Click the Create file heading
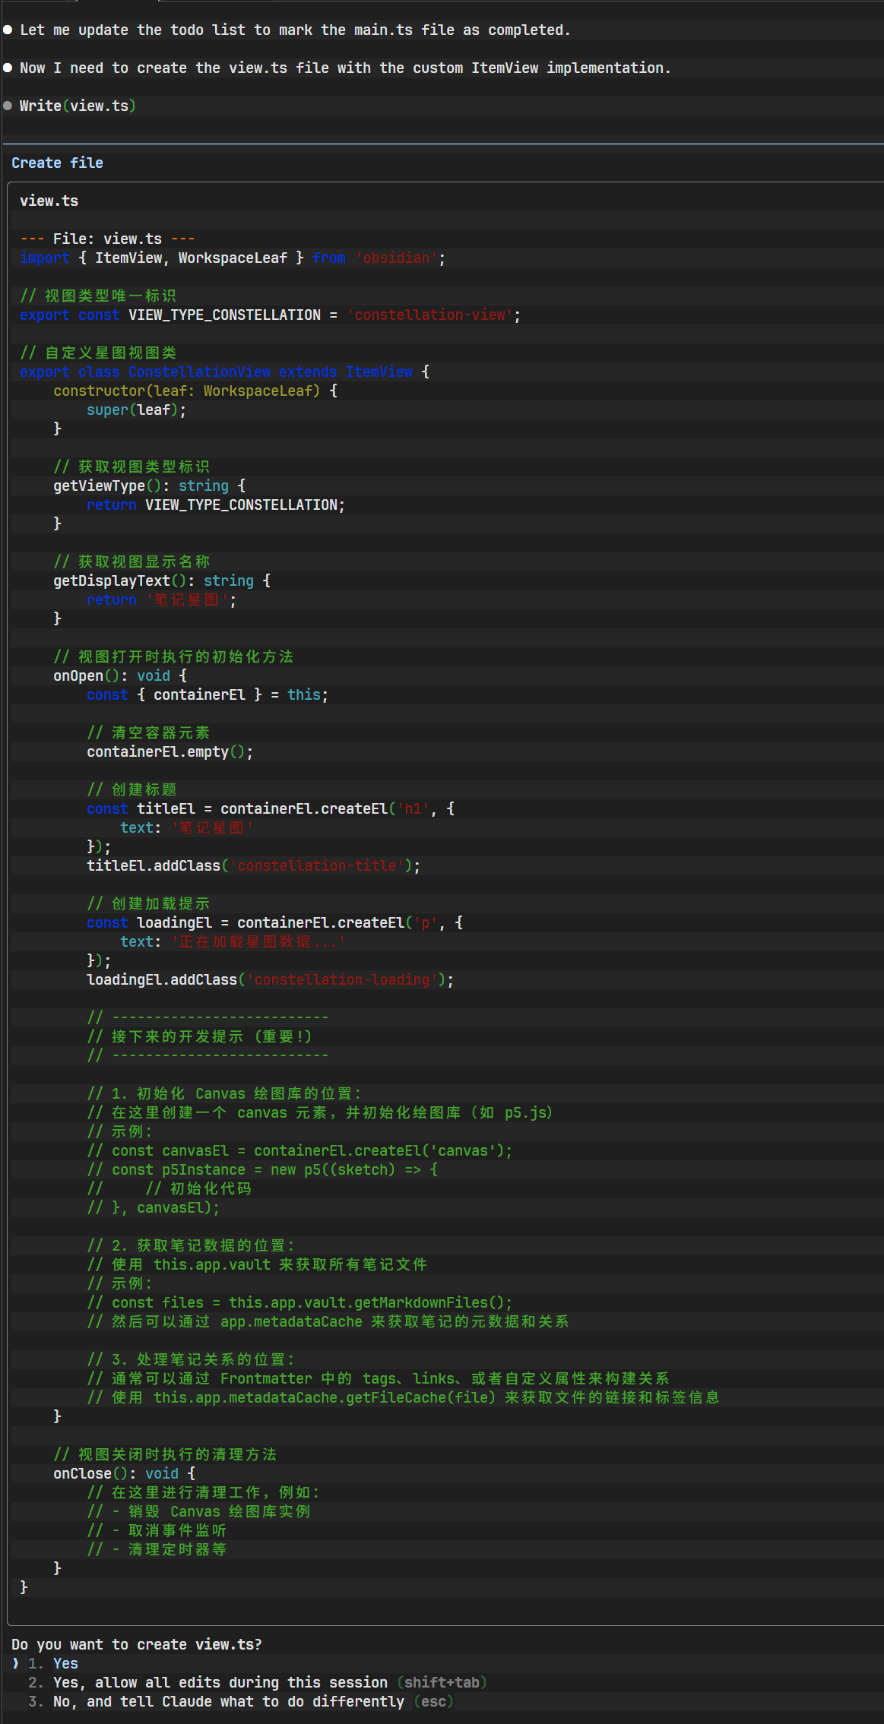The image size is (884, 1724). [x=57, y=163]
